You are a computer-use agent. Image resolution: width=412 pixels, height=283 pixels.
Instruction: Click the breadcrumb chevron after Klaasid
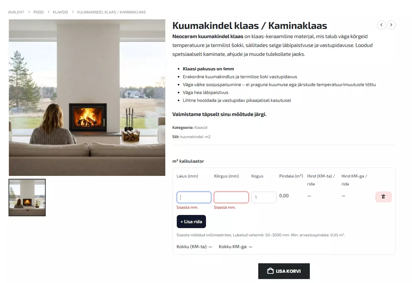click(73, 12)
